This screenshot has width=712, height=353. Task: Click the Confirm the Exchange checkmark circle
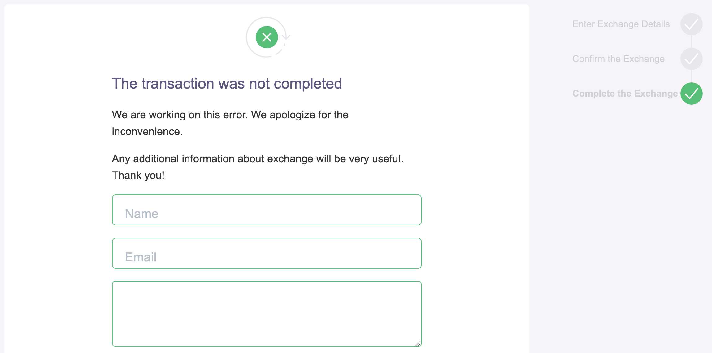click(691, 59)
